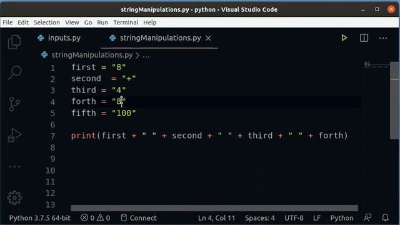Image resolution: width=400 pixels, height=225 pixels.
Task: Open the Manage gear menu
Action: tap(14, 197)
